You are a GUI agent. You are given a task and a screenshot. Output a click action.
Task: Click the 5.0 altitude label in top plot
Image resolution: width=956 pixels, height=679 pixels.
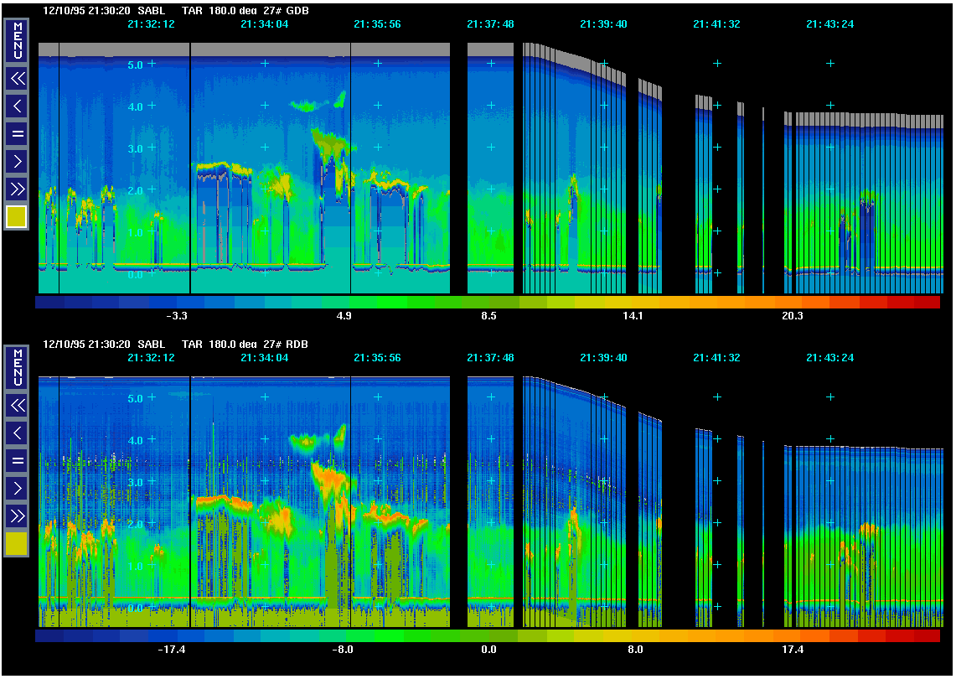tap(134, 64)
